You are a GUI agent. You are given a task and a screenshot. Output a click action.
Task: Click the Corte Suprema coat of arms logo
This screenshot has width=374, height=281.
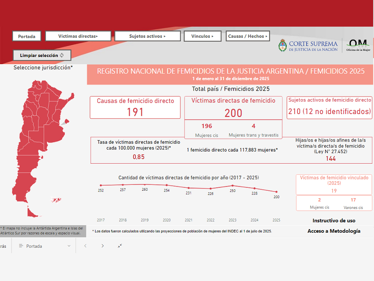pos(283,45)
